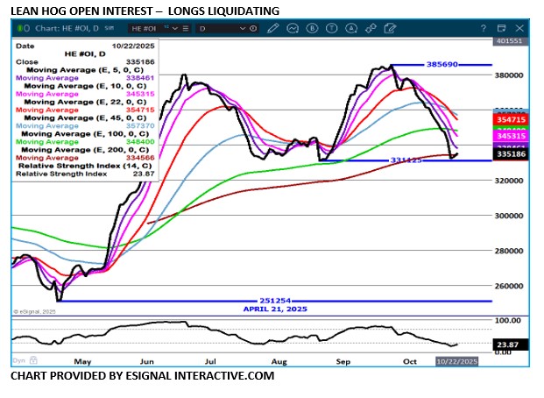Click the circled B toolbar icon

pos(311,29)
